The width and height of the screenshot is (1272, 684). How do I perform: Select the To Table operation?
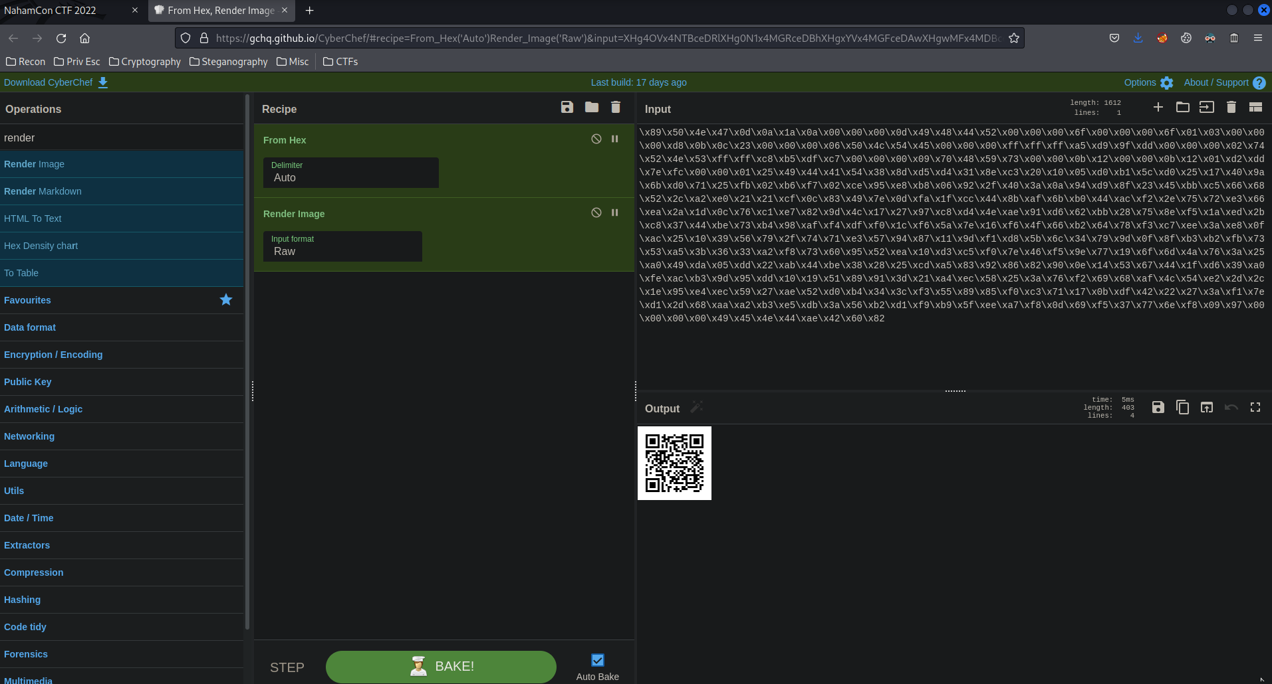pyautogui.click(x=122, y=273)
